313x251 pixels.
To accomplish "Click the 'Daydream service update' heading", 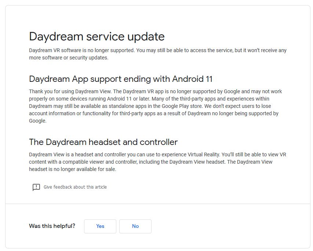I will pos(97,37).
